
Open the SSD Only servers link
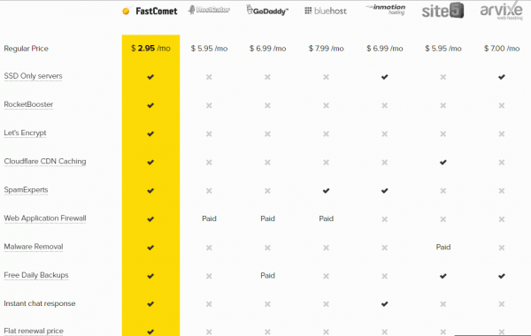click(x=34, y=76)
